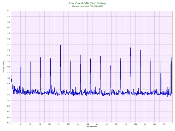Click the 1.65 y-axis value
Image resolution: width=175 pixels, height=131 pixels.
(x=9, y=22)
